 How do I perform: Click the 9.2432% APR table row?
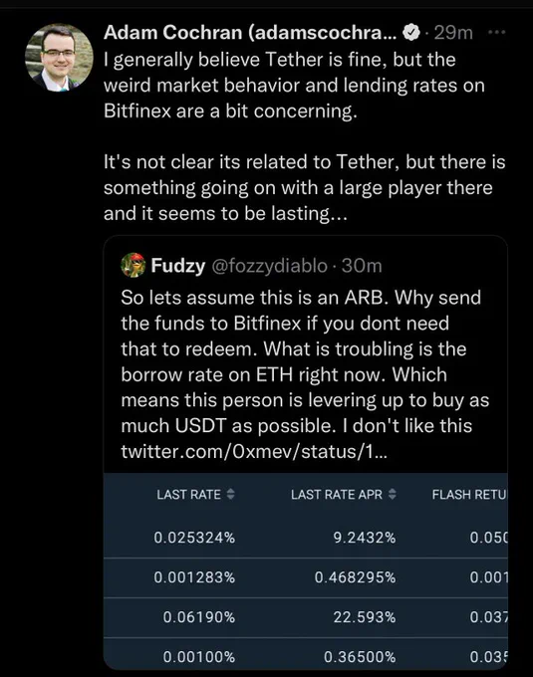[306, 538]
